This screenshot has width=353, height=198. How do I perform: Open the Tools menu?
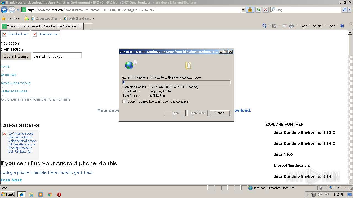point(333,26)
